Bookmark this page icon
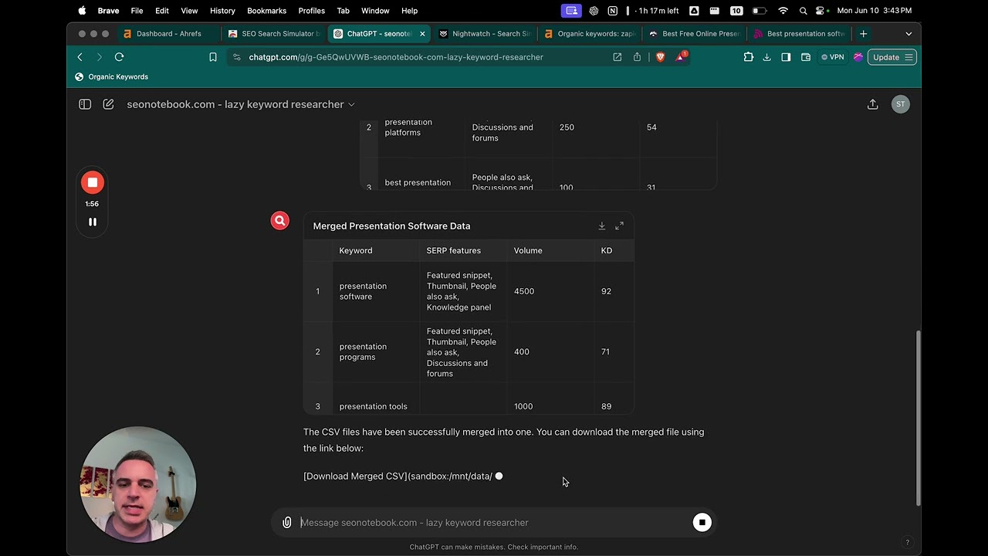 pyautogui.click(x=213, y=57)
